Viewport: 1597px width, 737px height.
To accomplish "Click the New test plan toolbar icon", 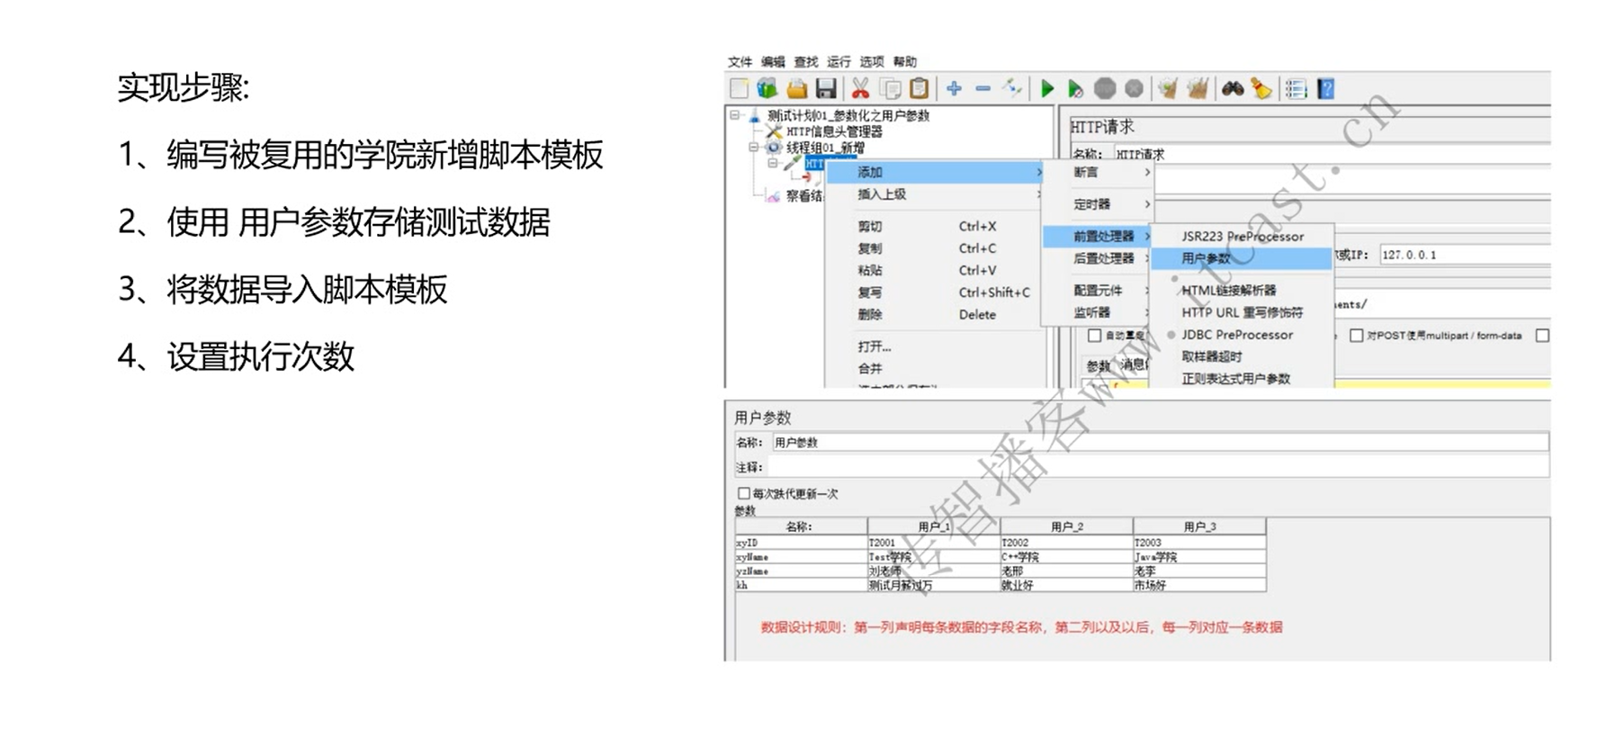I will 739,88.
